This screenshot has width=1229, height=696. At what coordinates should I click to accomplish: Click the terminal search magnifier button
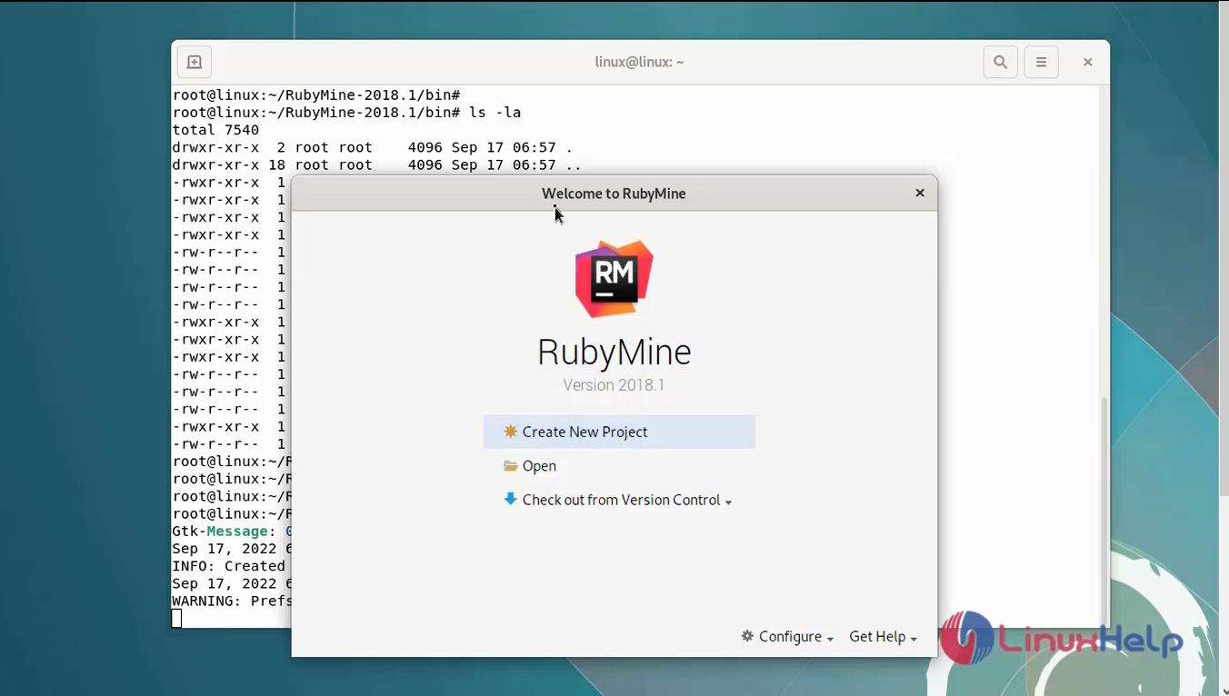1000,62
